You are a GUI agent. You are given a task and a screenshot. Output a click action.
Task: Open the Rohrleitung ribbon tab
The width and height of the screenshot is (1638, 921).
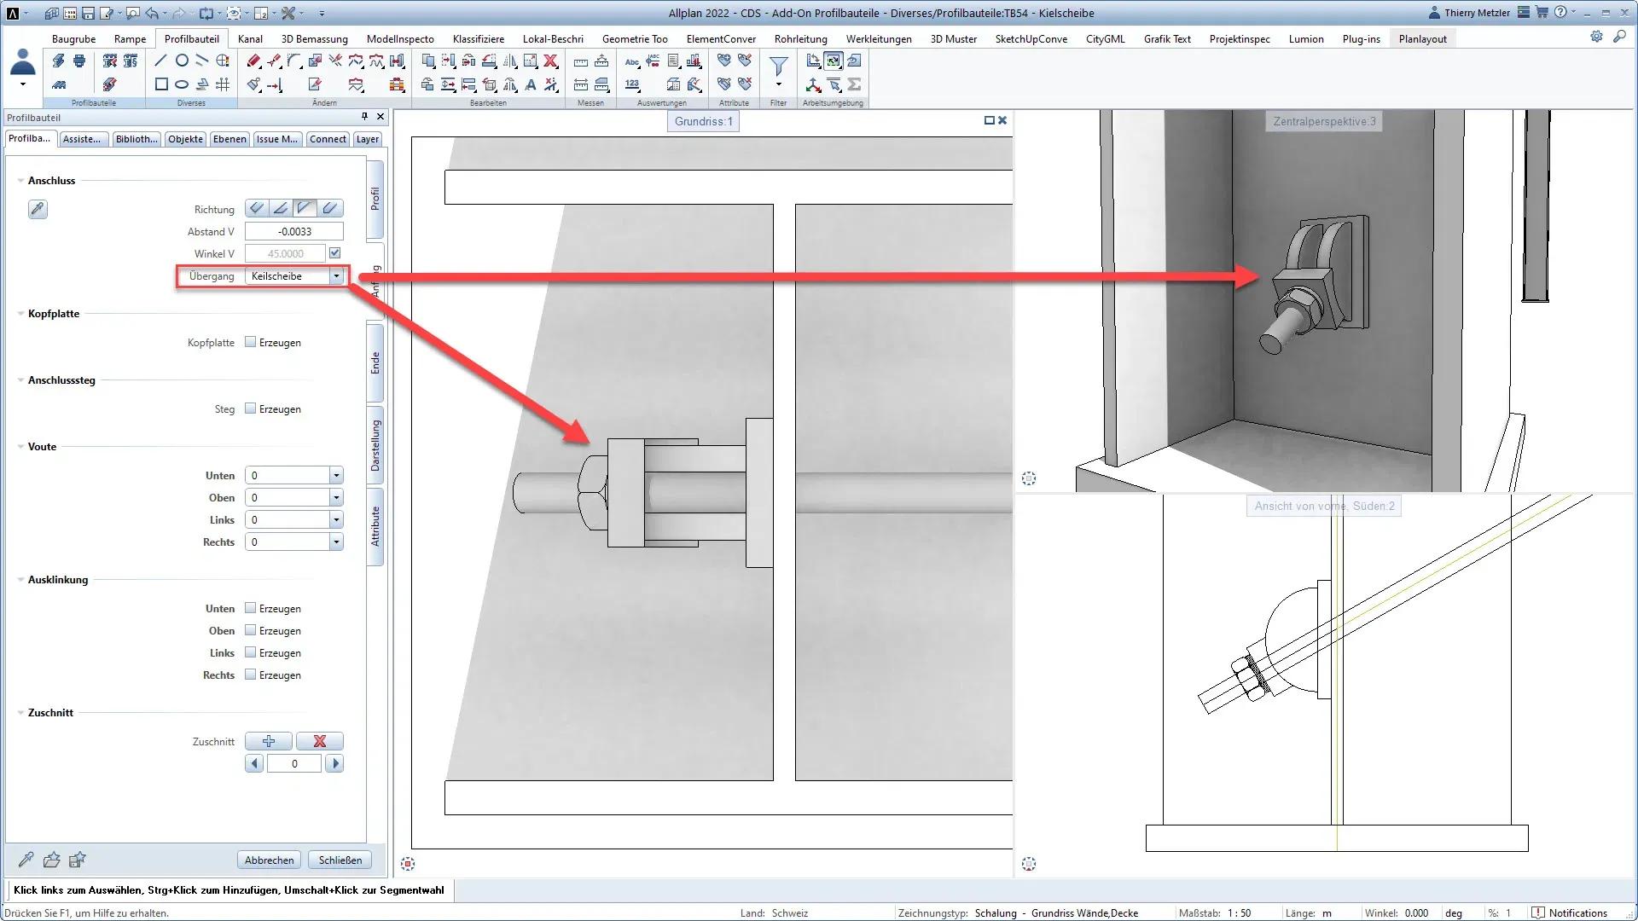(800, 38)
